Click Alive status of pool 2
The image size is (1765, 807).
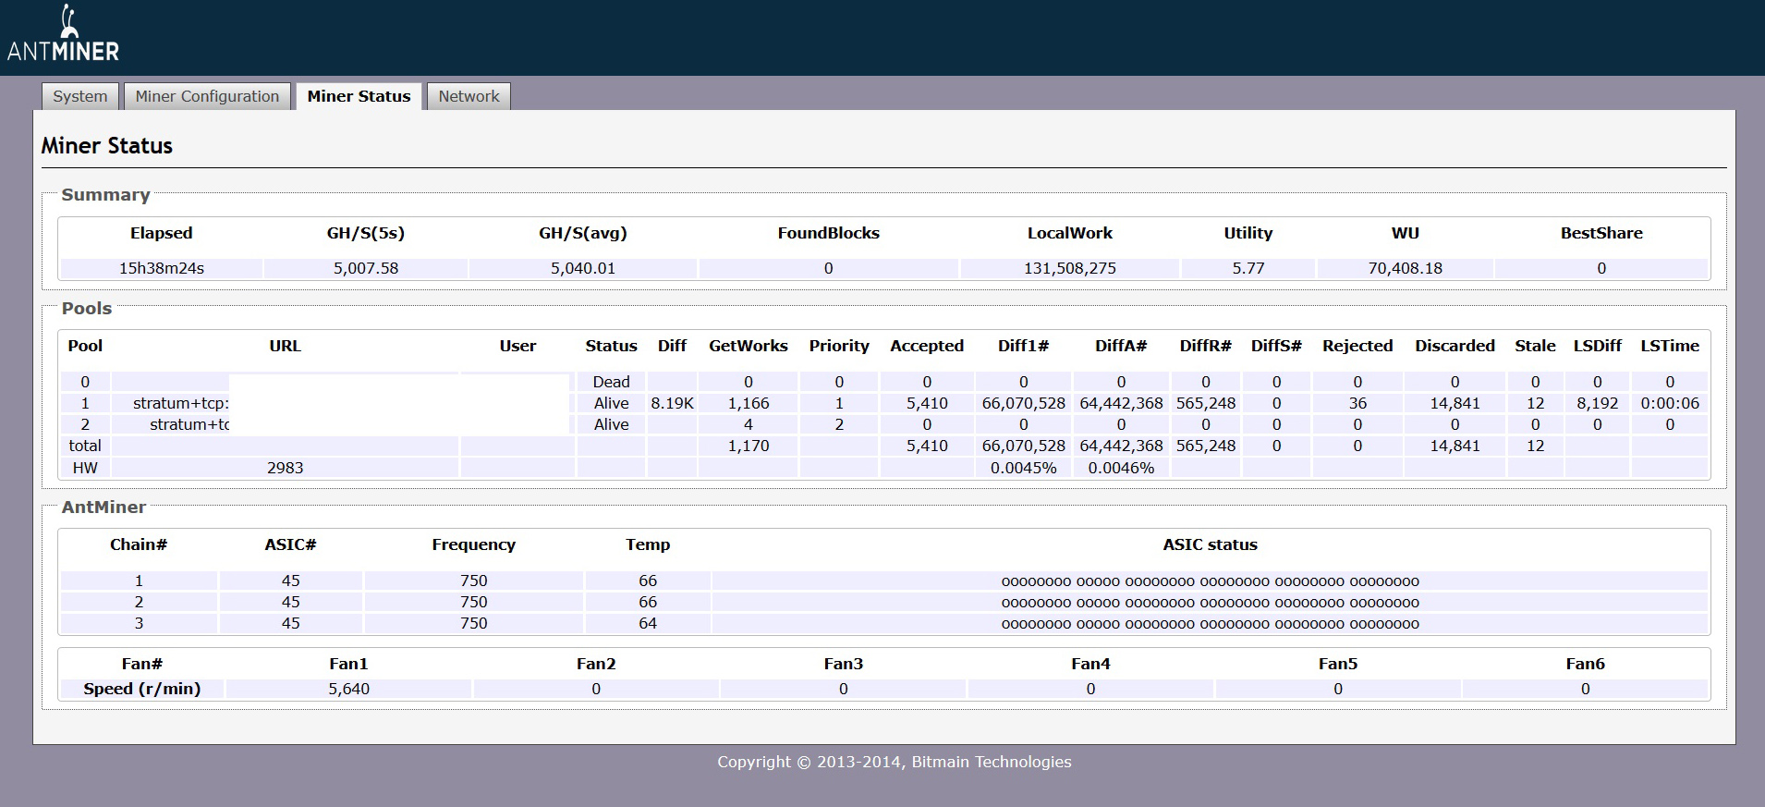point(611,424)
